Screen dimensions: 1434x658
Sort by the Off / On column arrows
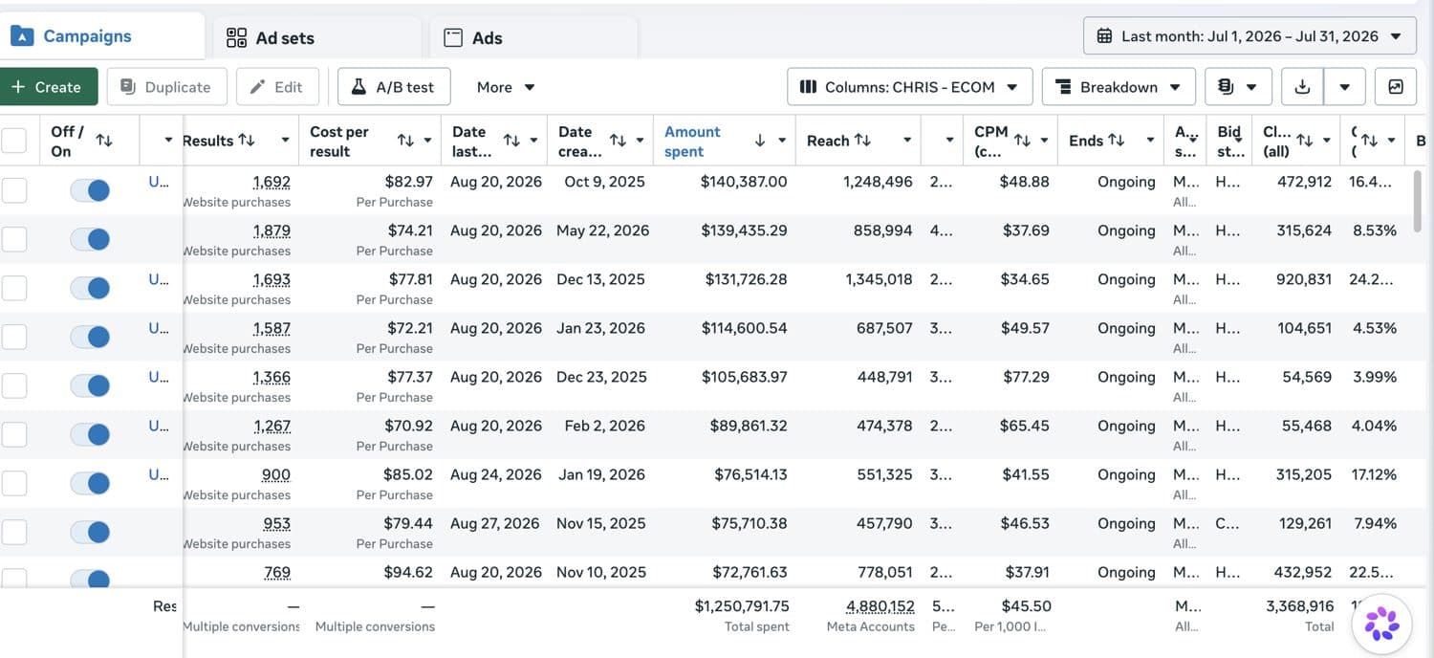coord(104,141)
